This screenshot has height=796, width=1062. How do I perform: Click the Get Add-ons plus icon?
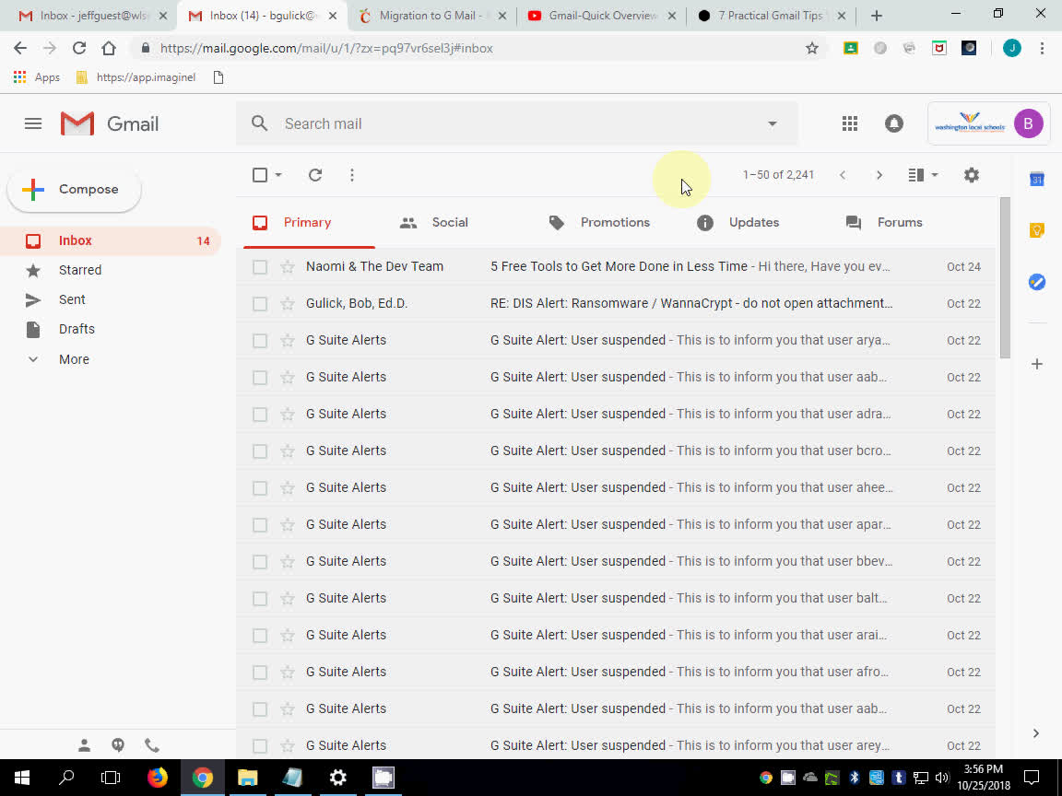point(1037,363)
